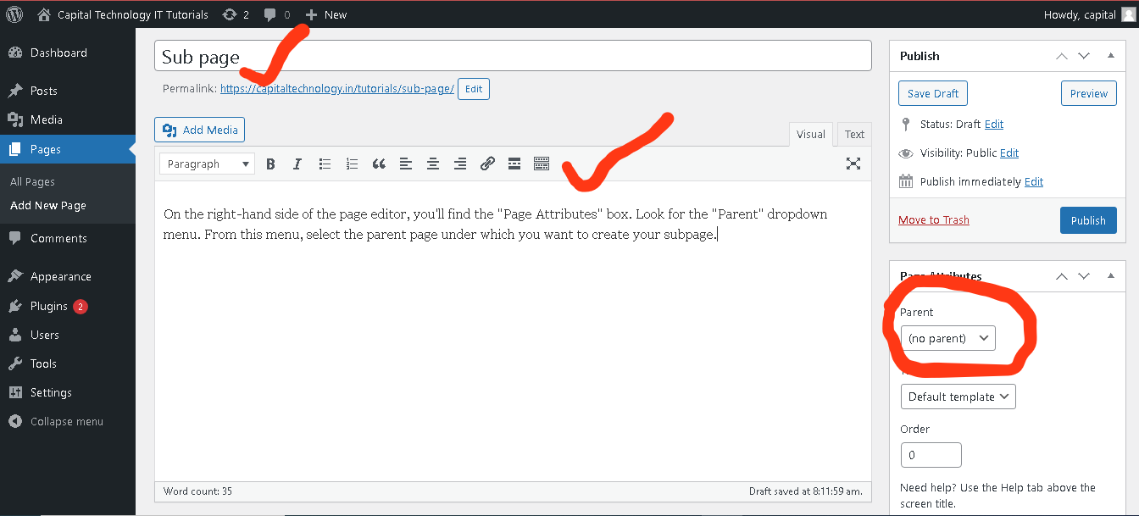Toggle the toolbar kitchen sink
The image size is (1139, 516).
[542, 164]
